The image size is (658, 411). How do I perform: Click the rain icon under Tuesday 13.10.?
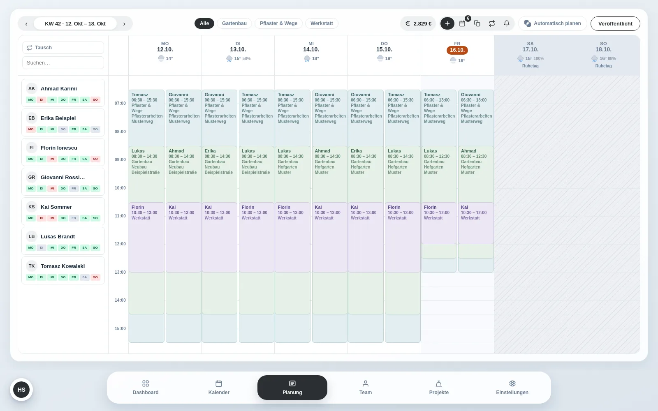(x=229, y=59)
